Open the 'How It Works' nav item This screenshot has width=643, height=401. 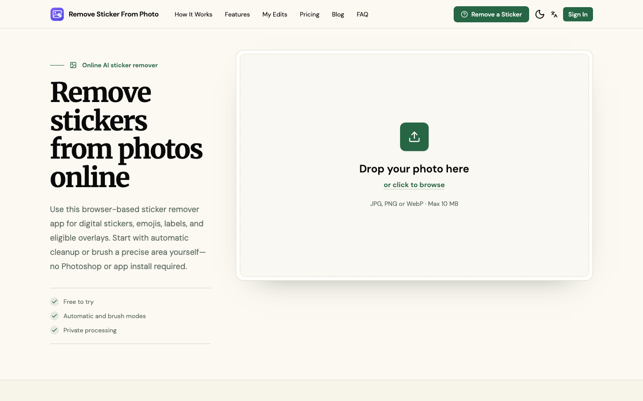click(193, 14)
